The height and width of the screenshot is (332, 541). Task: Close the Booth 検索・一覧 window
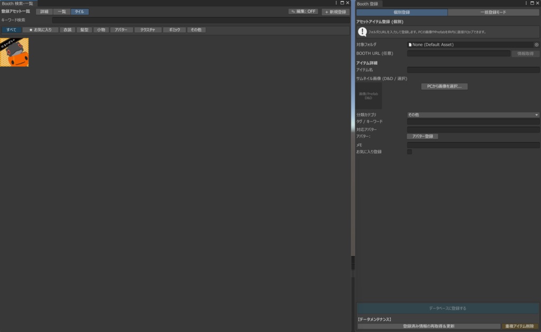pyautogui.click(x=348, y=3)
